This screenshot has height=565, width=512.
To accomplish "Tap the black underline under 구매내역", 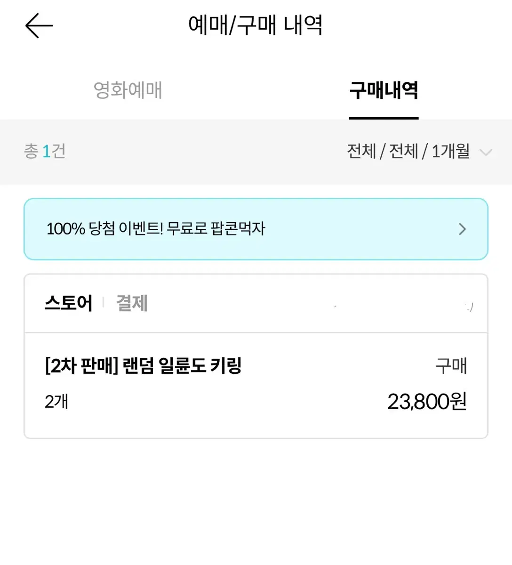I will [384, 118].
